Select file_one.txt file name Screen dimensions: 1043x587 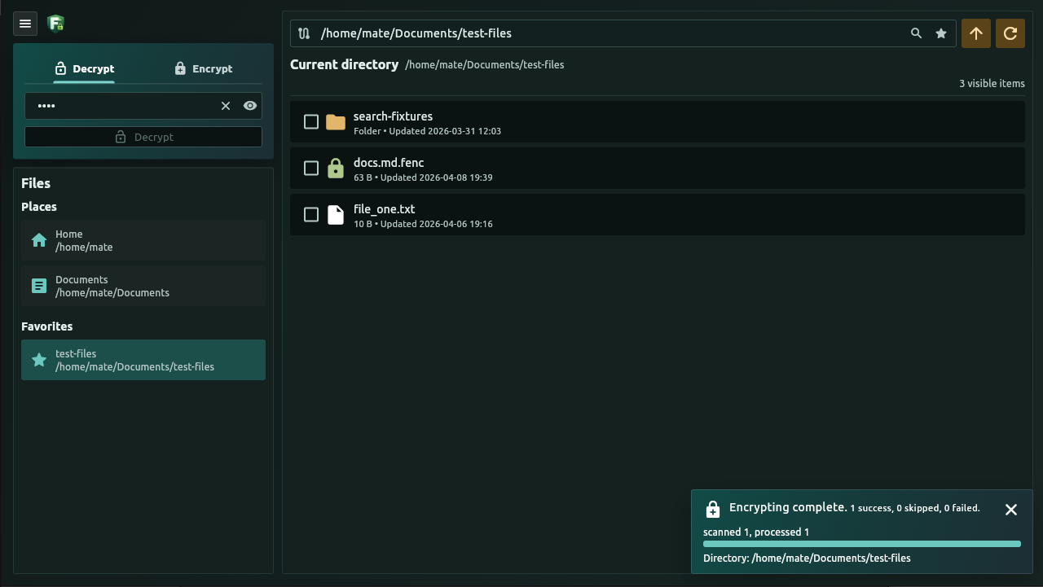[x=385, y=209]
